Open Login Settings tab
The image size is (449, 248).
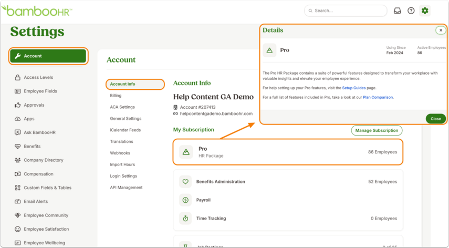[123, 176]
